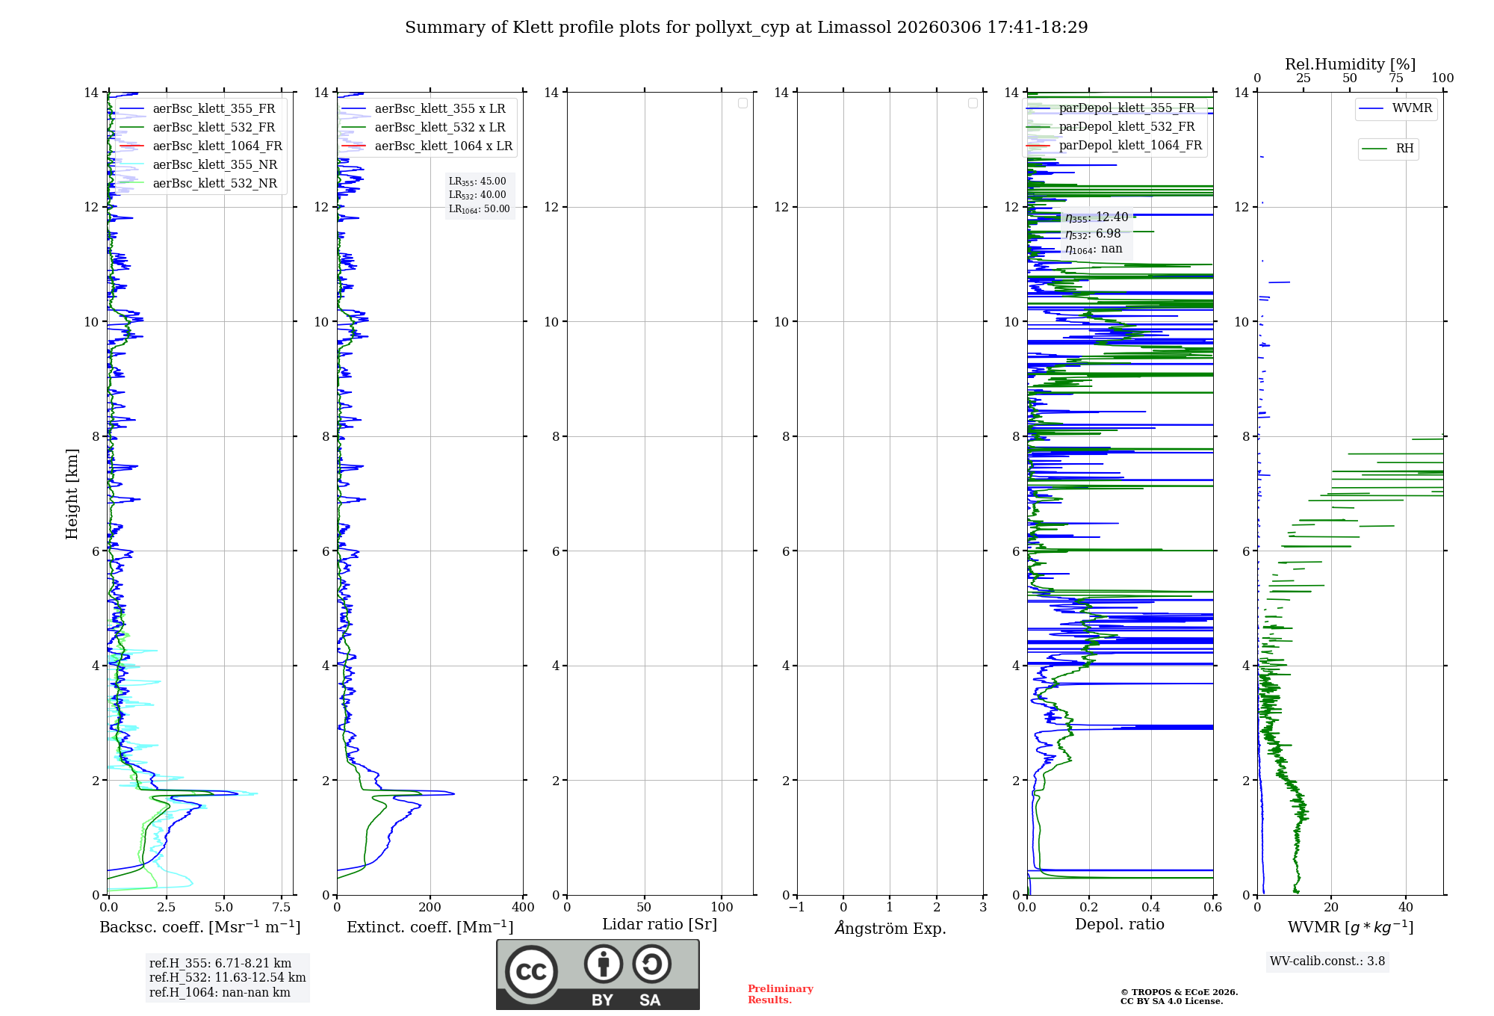Click the empty legend box in Ångström plot
The width and height of the screenshot is (1494, 1016).
[973, 103]
